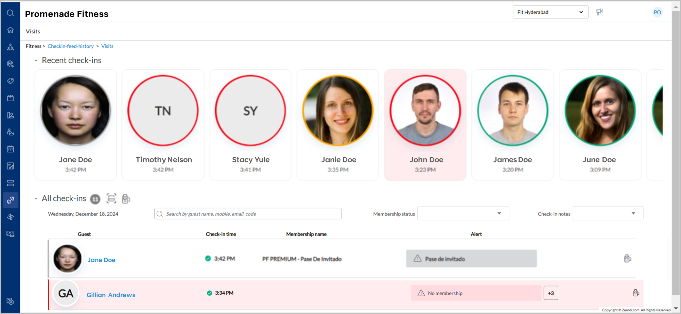Viewport: 681px width, 314px height.
Task: Click the announcements megaphone icon
Action: pos(599,12)
